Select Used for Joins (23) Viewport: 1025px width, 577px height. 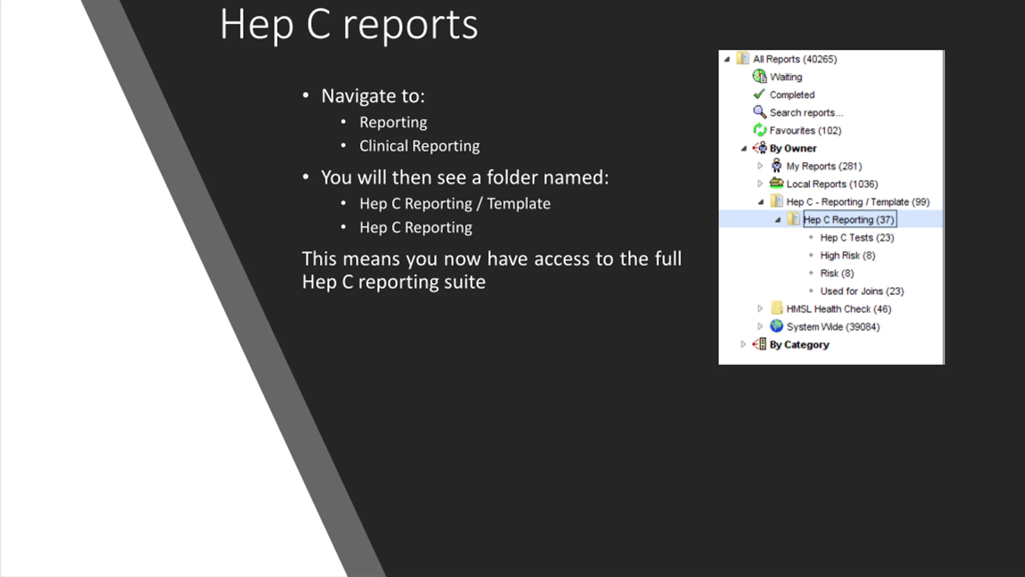point(862,291)
